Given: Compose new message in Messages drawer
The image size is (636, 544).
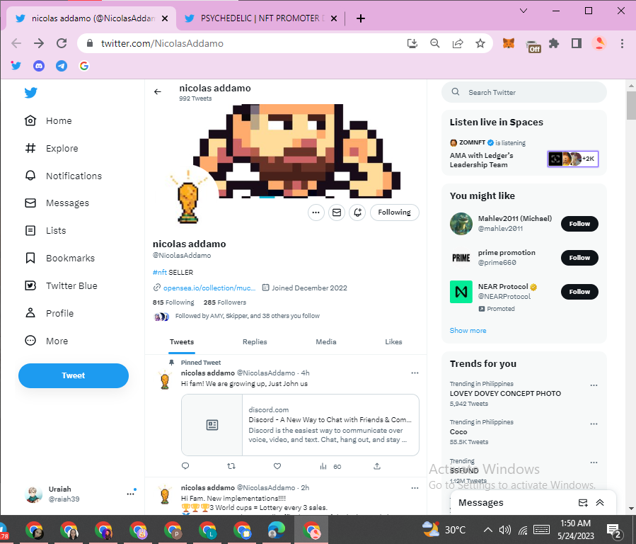Looking at the screenshot, I should [x=583, y=503].
